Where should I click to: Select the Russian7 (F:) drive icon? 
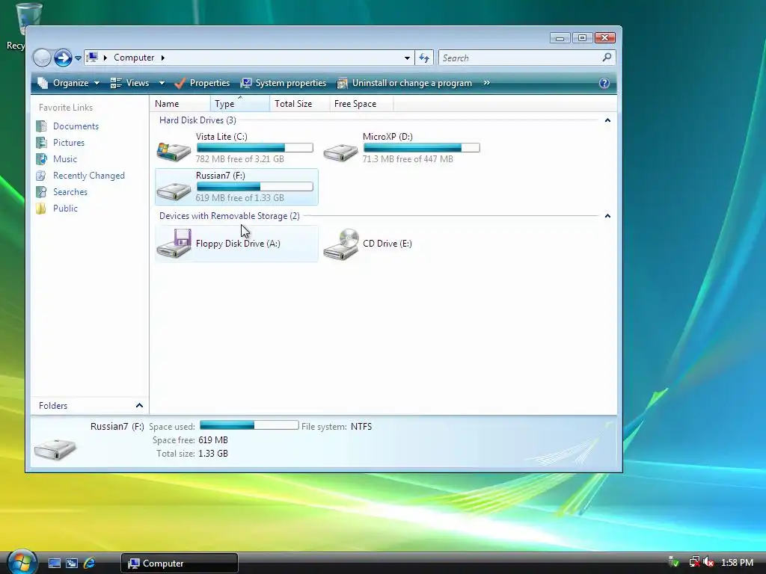coord(174,191)
